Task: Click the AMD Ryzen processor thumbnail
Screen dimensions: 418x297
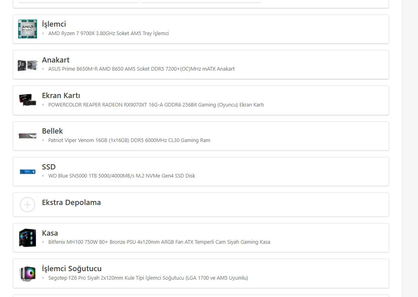Action: 27,29
